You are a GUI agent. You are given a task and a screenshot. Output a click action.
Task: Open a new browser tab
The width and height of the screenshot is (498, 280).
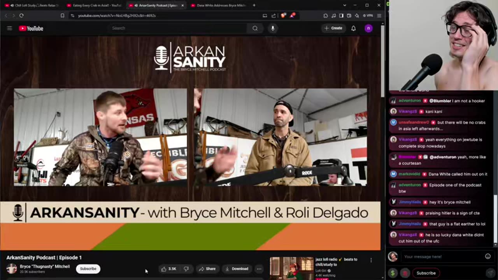pyautogui.click(x=254, y=5)
